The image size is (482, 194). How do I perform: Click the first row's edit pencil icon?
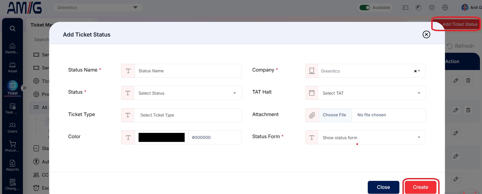click(x=456, y=81)
